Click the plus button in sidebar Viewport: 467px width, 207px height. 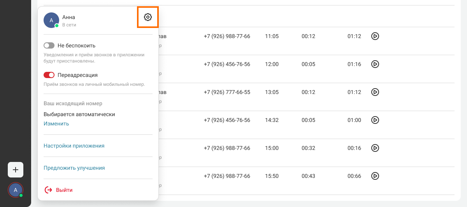pyautogui.click(x=16, y=170)
